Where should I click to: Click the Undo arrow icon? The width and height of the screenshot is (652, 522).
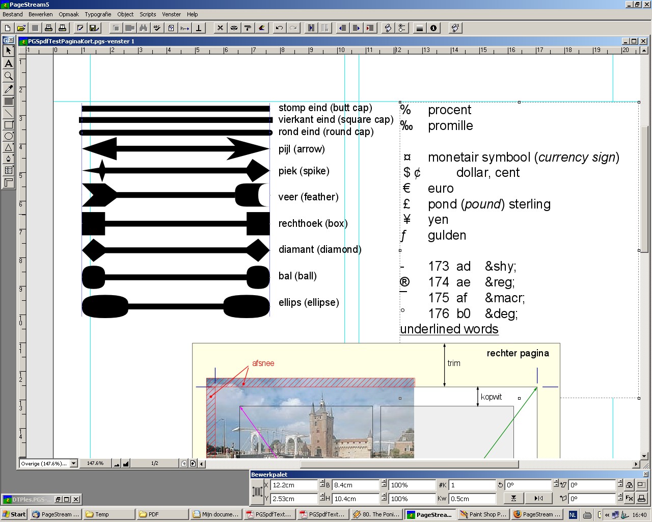[x=279, y=28]
